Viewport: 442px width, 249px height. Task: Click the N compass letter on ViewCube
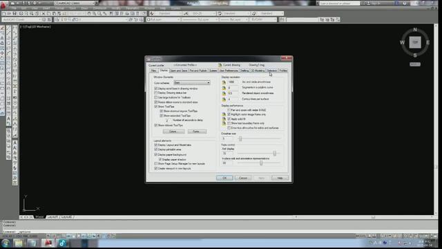(415, 30)
